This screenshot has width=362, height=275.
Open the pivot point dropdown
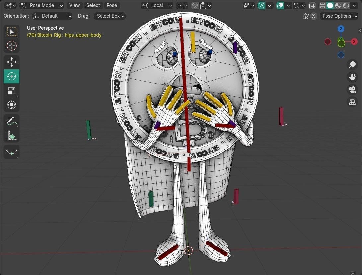[x=182, y=5]
